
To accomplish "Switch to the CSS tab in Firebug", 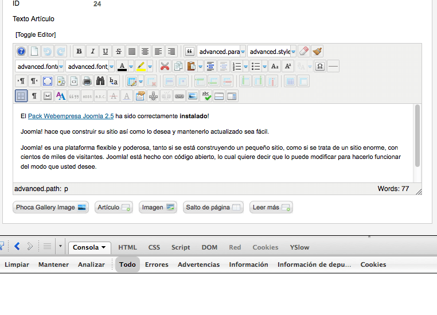I will pyautogui.click(x=154, y=247).
